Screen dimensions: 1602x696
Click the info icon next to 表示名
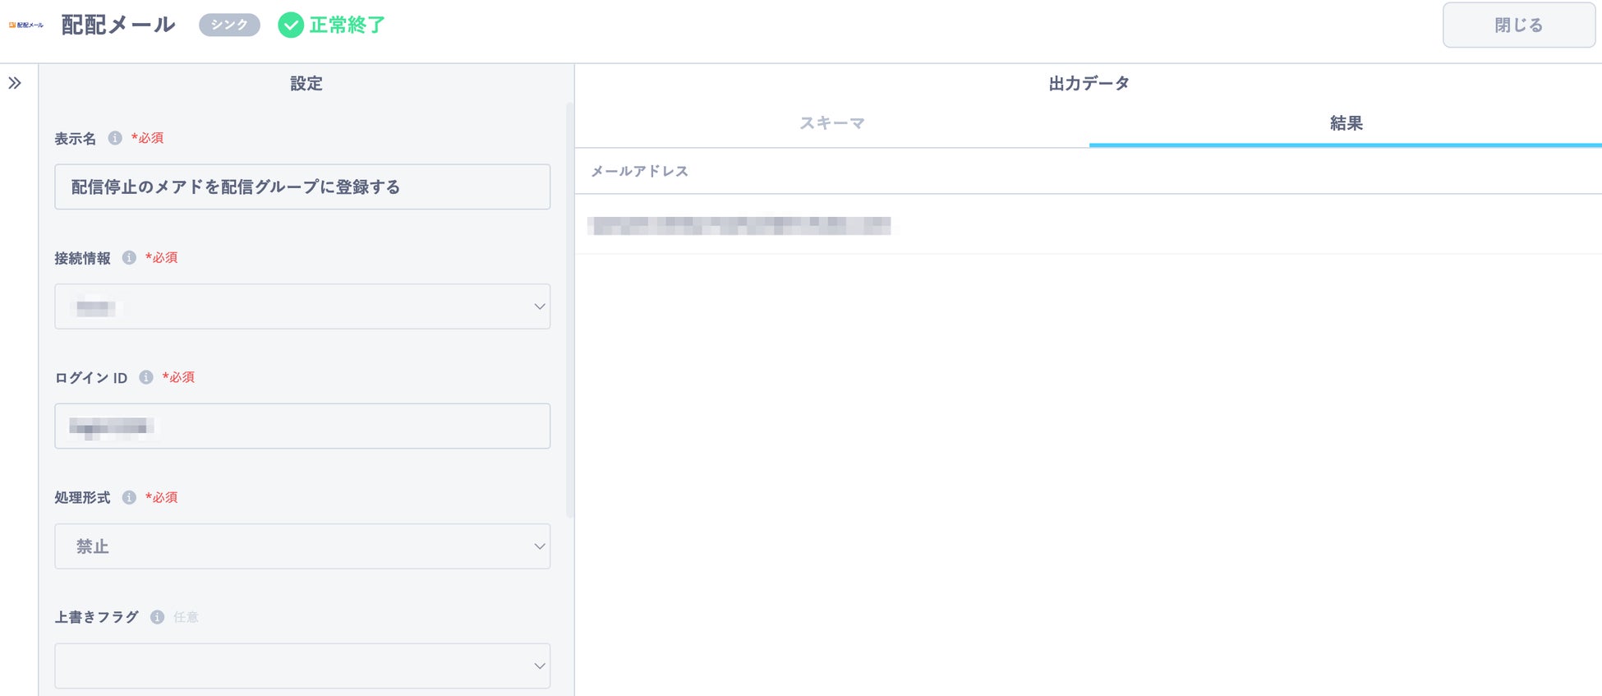(x=115, y=138)
